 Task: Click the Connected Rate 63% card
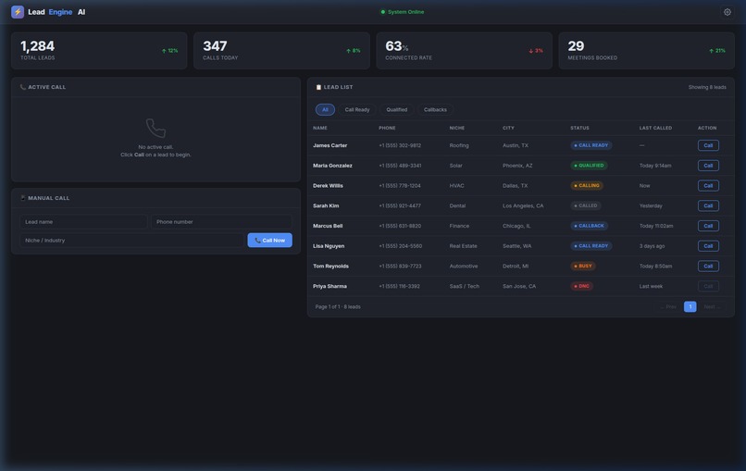[464, 51]
